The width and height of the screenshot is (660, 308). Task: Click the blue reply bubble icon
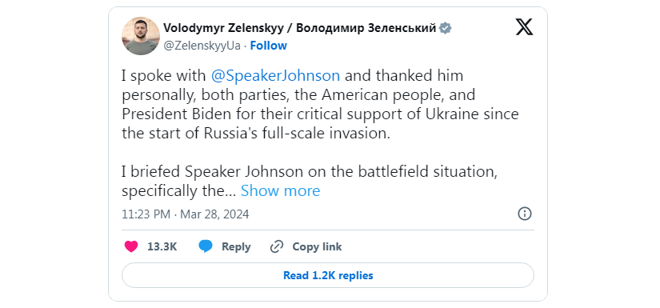[206, 246]
